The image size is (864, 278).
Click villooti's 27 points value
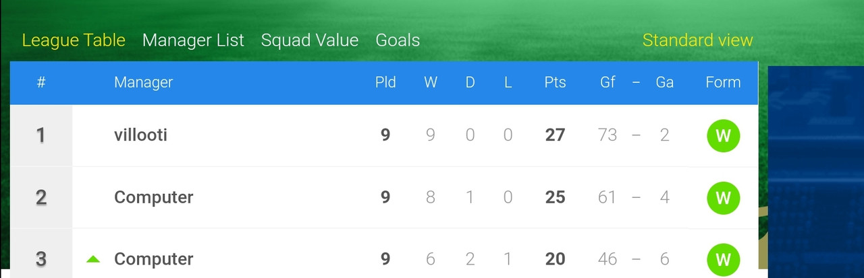tap(555, 135)
